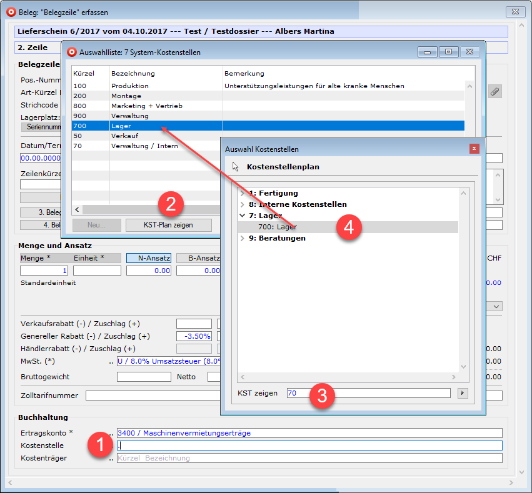Viewport: 532px width, 493px height.
Task: Expand the 9: Beratungen tree node
Action: click(x=243, y=238)
